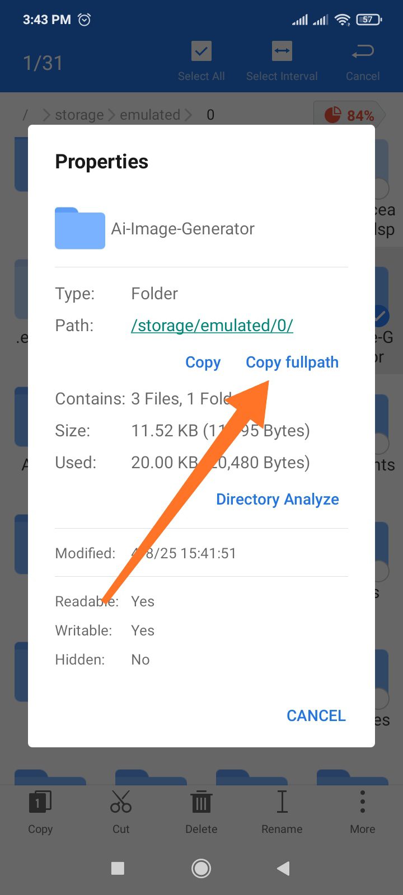The image size is (403, 895).
Task: Tap Cancel in the top action bar
Action: [x=362, y=59]
